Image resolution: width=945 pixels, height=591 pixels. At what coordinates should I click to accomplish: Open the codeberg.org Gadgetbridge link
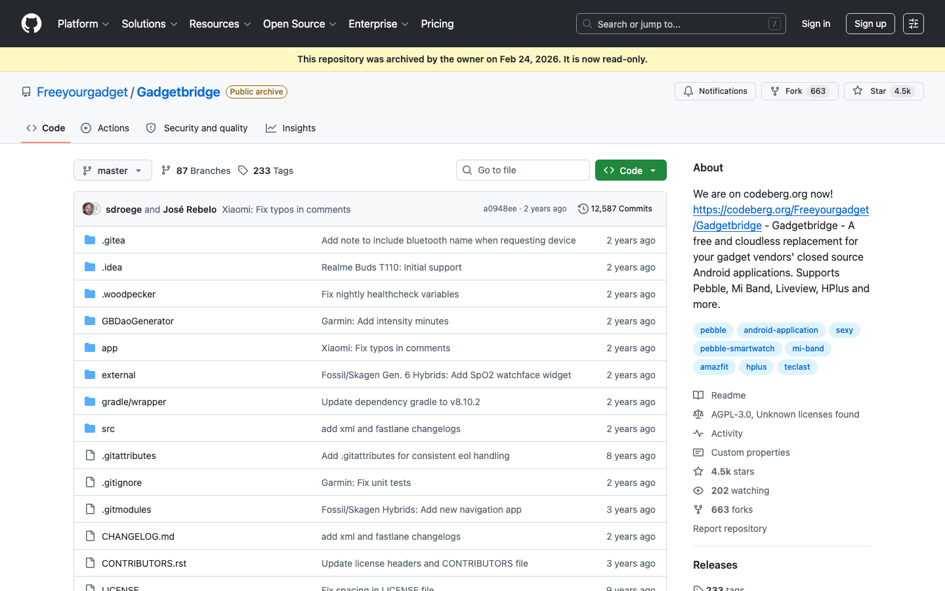[780, 210]
